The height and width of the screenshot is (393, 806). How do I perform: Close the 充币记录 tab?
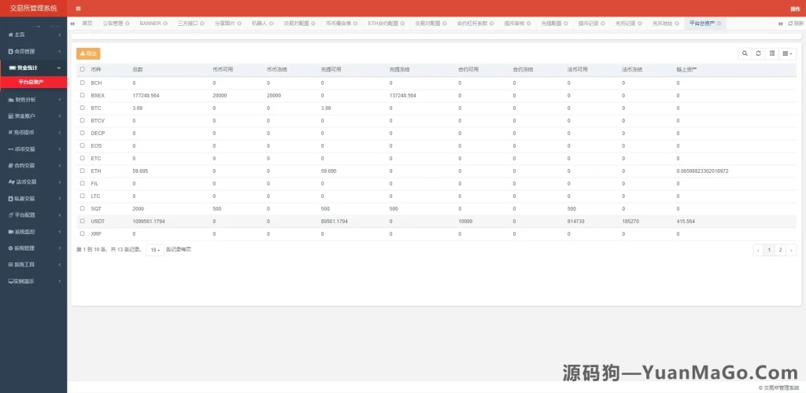(639, 24)
